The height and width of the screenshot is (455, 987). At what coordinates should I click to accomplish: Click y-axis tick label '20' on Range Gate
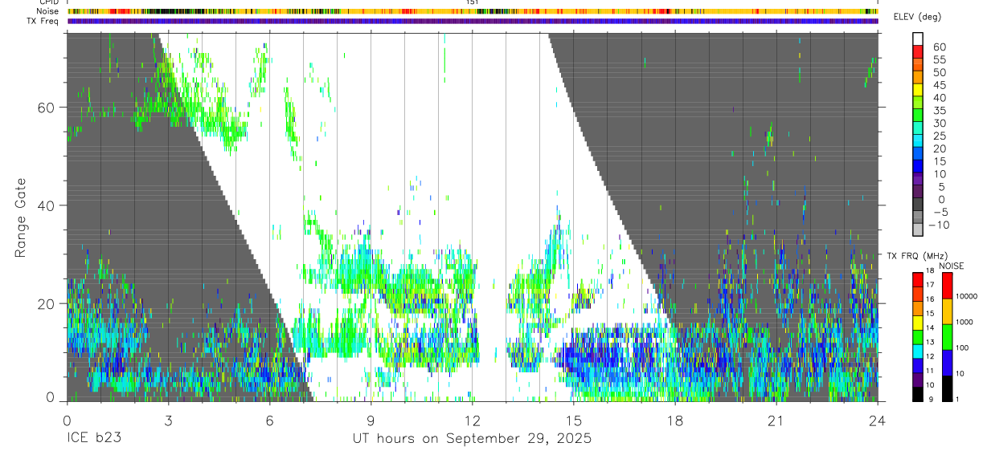coord(47,303)
